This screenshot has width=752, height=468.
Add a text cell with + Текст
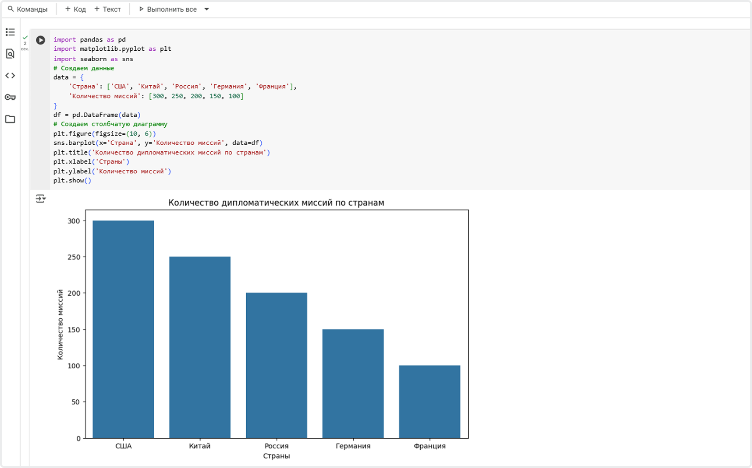pos(107,9)
